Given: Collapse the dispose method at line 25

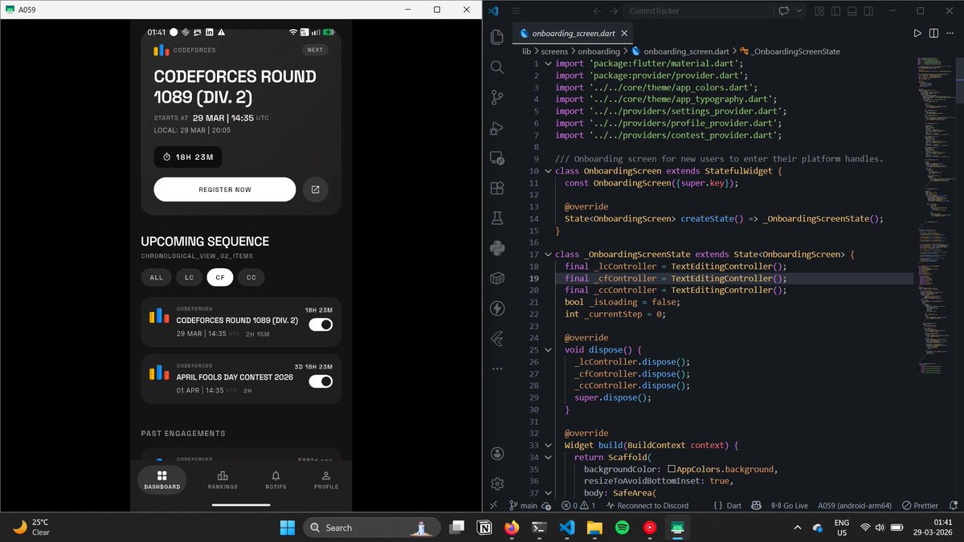Looking at the screenshot, I should pos(549,350).
